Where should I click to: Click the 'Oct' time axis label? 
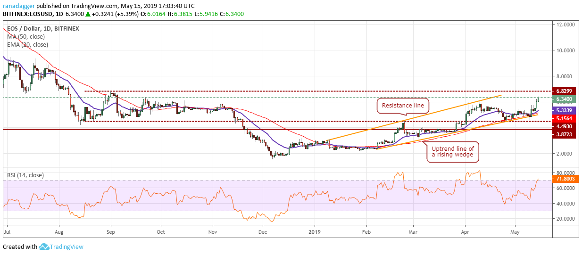tap(161, 232)
